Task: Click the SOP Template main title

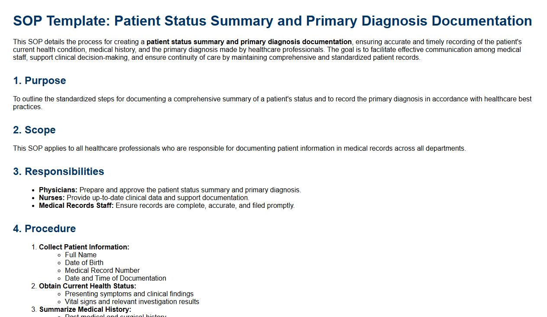Action: tap(272, 21)
